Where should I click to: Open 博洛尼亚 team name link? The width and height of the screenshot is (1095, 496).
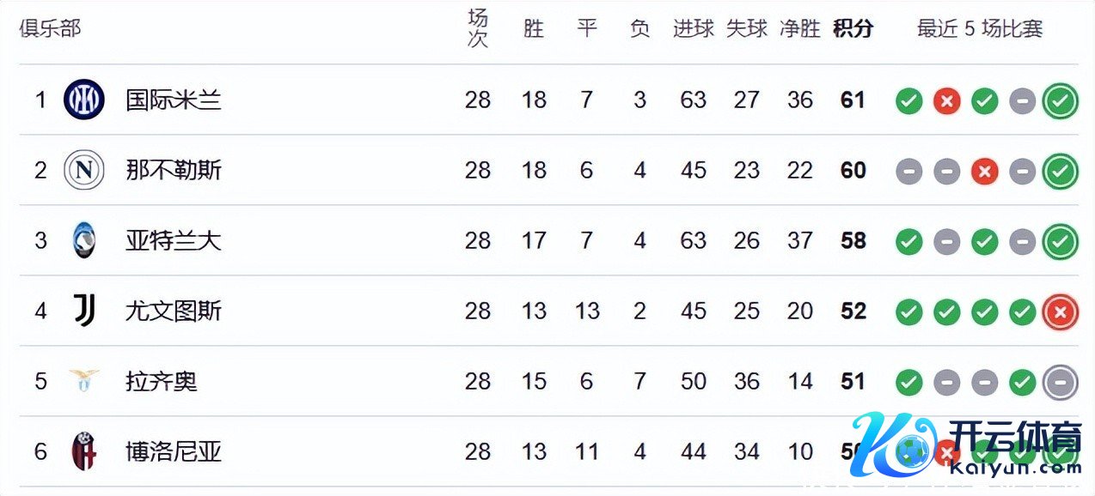click(x=174, y=451)
